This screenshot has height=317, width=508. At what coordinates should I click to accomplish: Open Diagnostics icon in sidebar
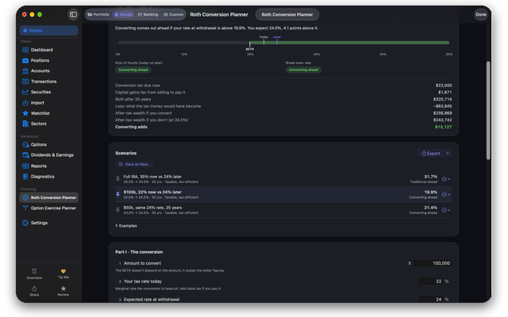pyautogui.click(x=25, y=177)
